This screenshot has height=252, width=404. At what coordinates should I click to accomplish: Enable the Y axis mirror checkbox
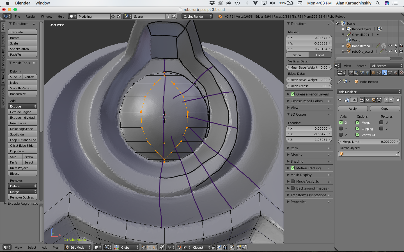[341, 129]
